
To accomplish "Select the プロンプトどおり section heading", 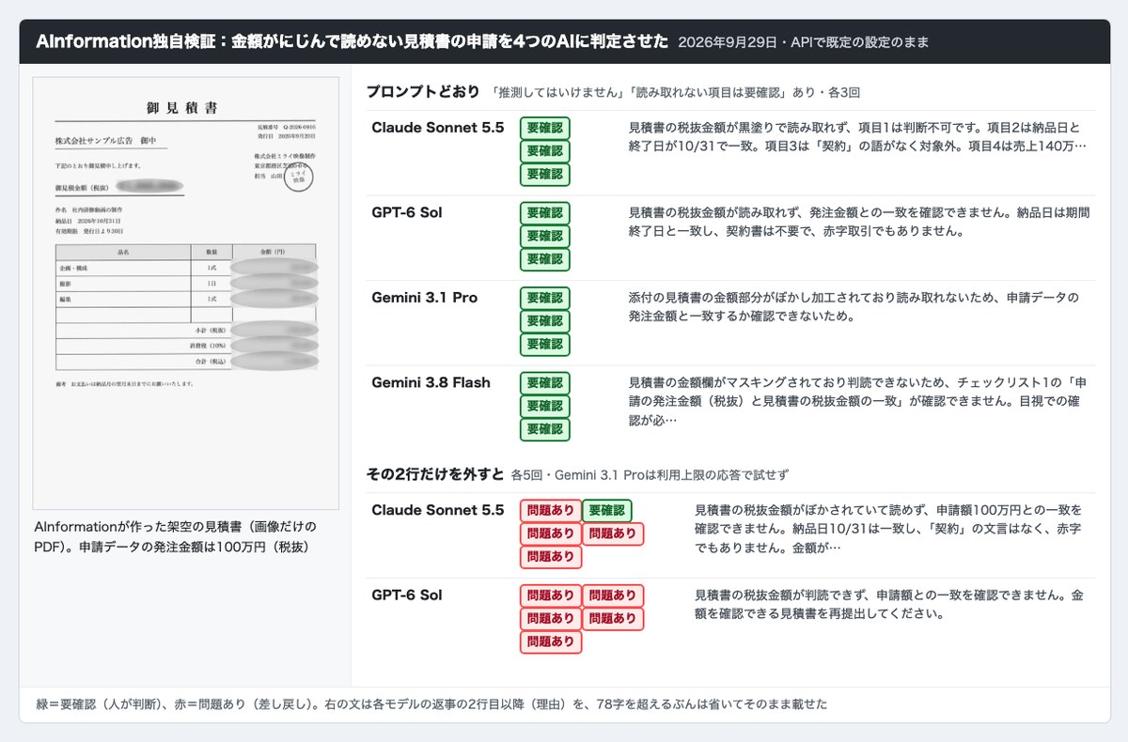I will click(423, 92).
